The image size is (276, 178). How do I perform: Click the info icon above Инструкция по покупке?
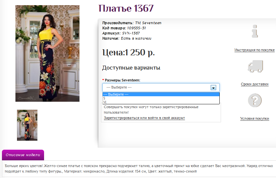(255, 31)
